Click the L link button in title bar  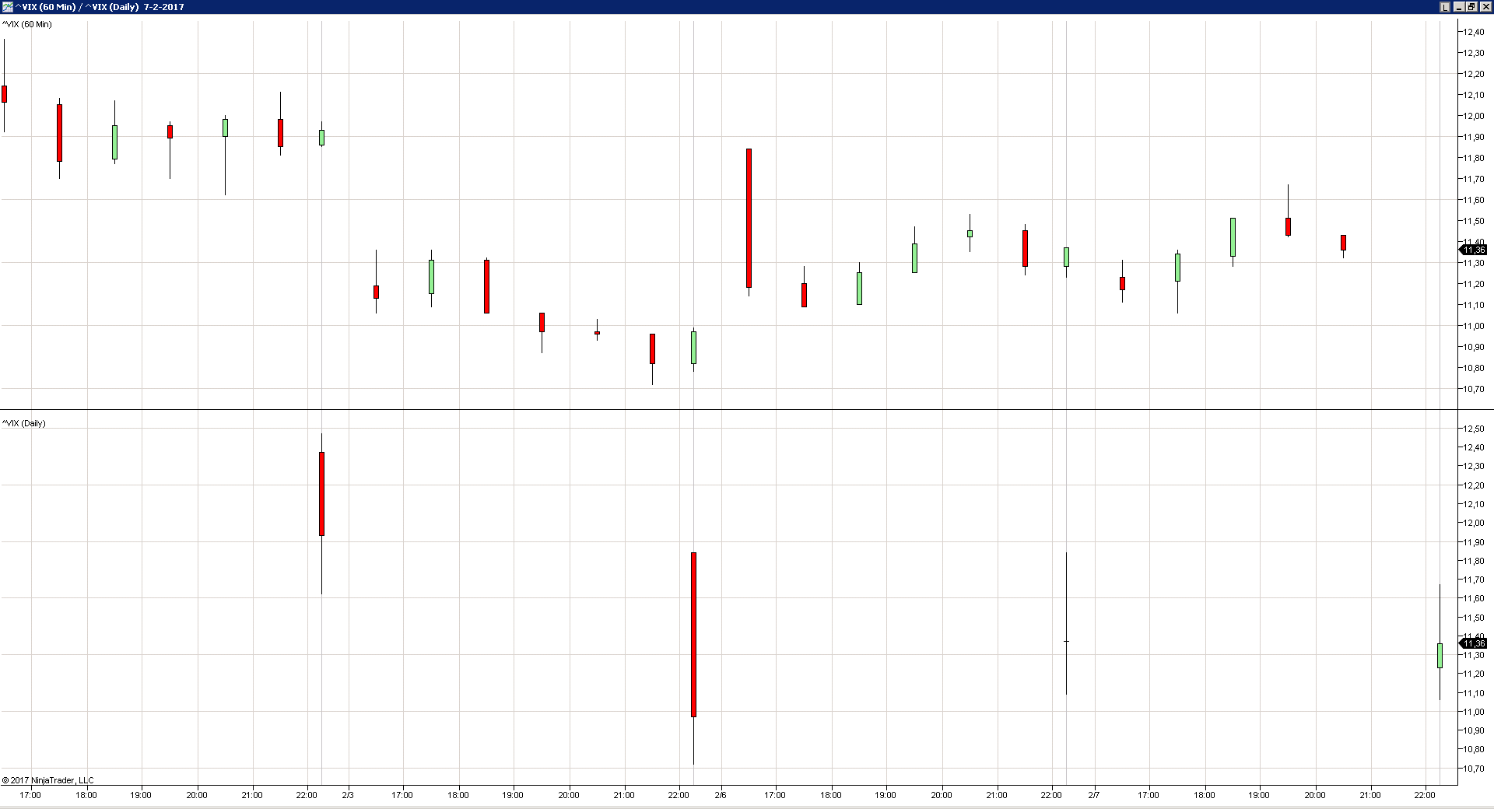pyautogui.click(x=1445, y=7)
